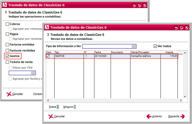Click red X Cancelar icon in front window

51,117
